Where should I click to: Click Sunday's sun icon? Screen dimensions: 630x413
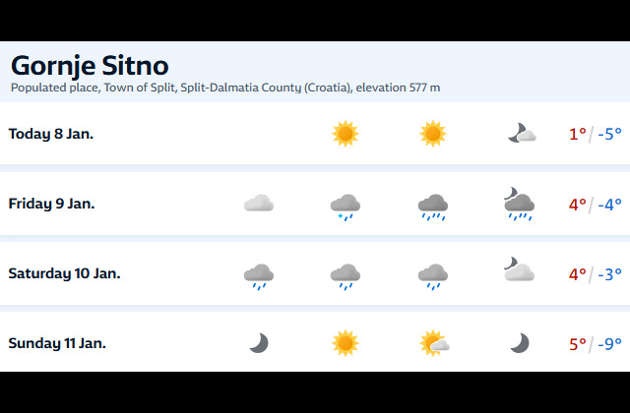point(345,342)
